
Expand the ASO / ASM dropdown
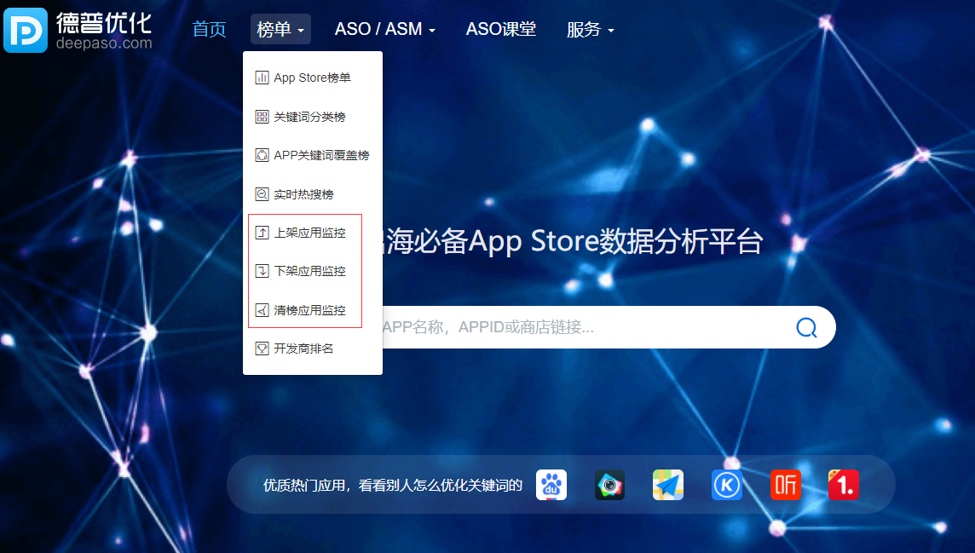385,29
